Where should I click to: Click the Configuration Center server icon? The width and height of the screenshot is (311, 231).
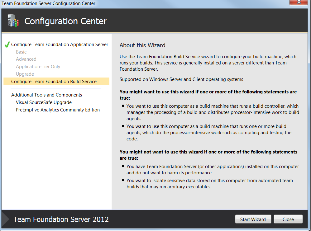click(x=13, y=21)
